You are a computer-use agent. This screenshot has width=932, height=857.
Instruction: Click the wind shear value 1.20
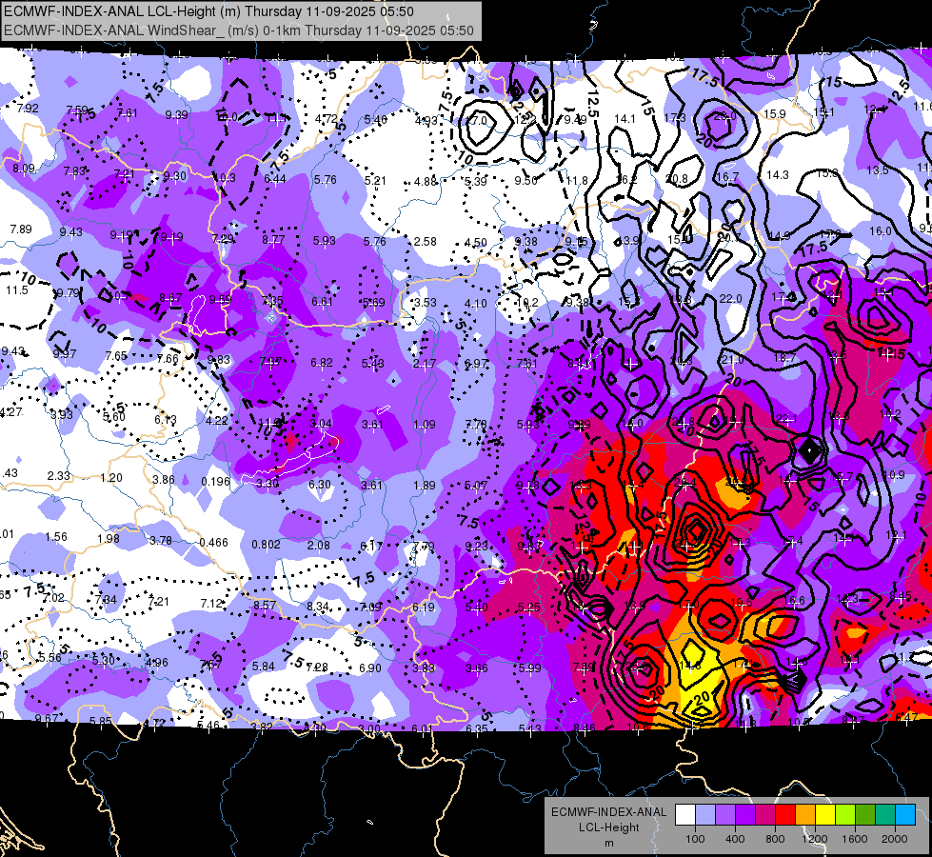pyautogui.click(x=111, y=478)
